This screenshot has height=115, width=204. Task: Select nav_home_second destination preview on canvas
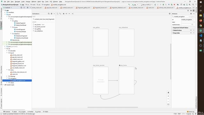[x=101, y=80]
